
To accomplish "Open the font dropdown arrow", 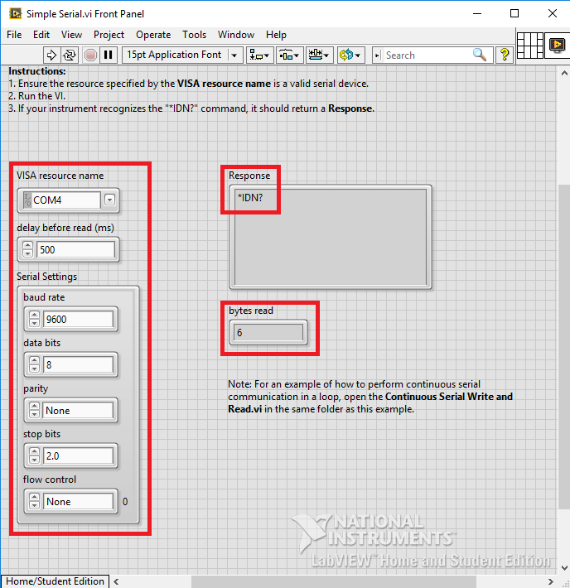I will (234, 55).
